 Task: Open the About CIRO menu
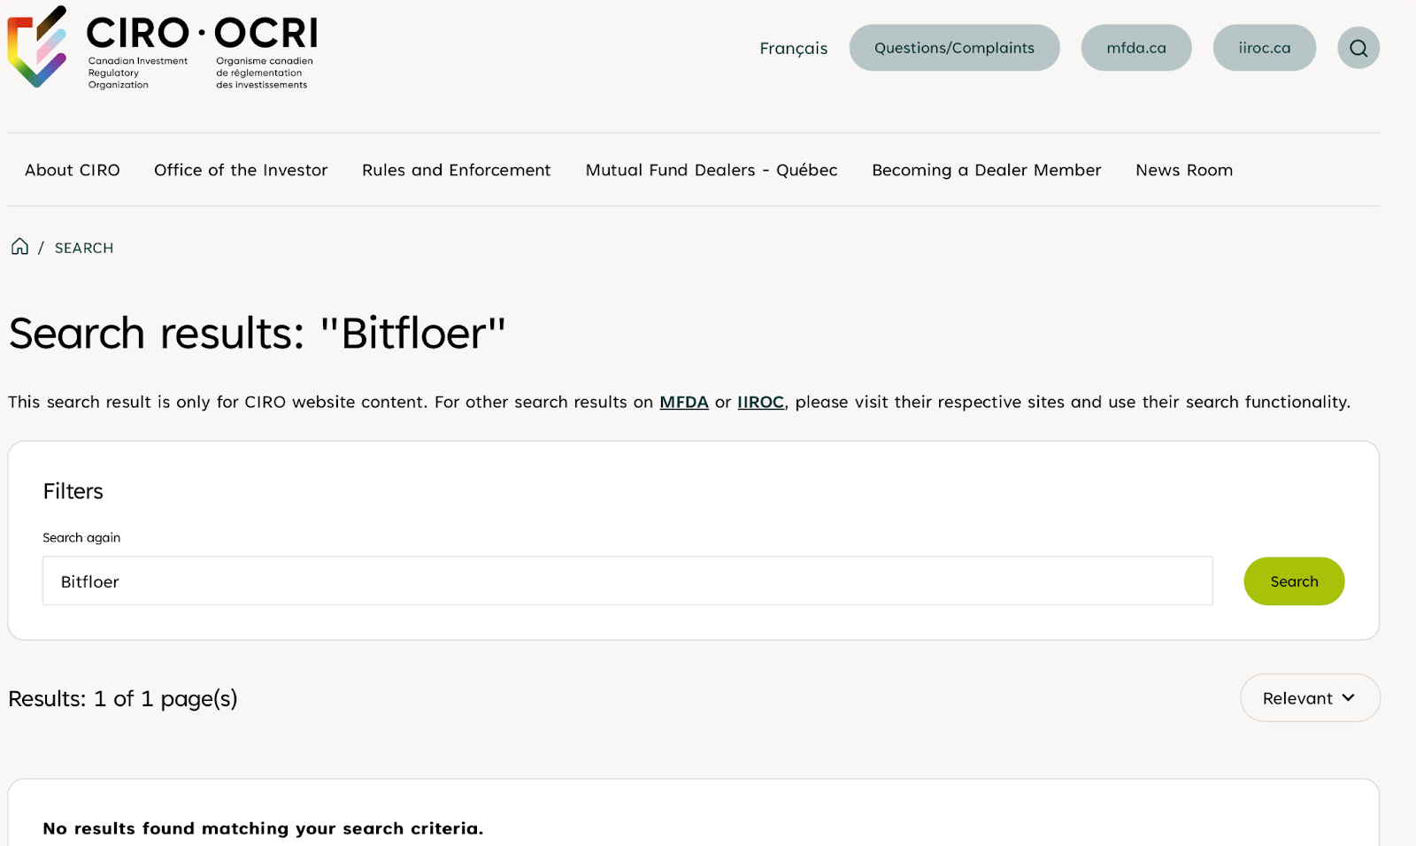(73, 170)
